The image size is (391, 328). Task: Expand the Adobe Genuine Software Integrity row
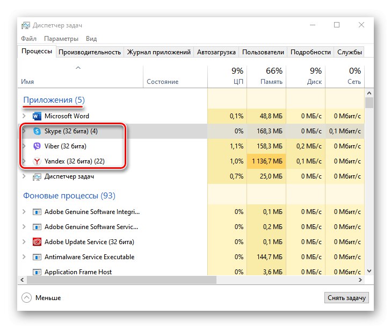click(24, 212)
